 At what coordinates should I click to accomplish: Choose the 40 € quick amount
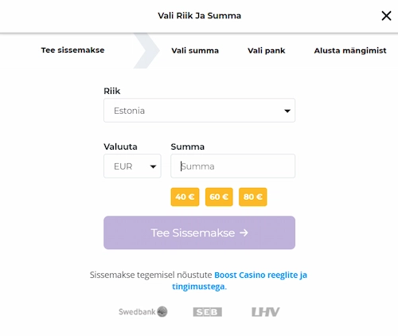tap(185, 197)
